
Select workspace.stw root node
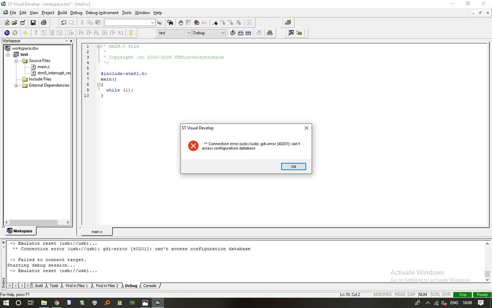[x=25, y=48]
